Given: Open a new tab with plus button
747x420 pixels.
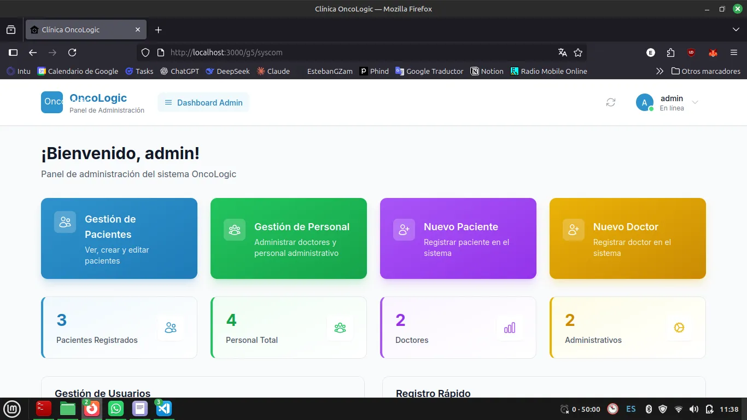Looking at the screenshot, I should [x=158, y=30].
